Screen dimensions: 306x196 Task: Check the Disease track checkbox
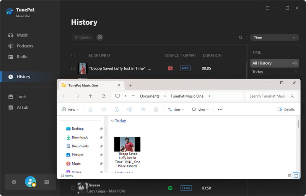[73, 188]
